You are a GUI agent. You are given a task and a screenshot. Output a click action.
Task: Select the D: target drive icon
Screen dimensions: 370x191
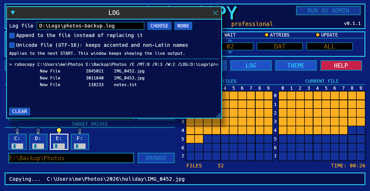pyautogui.click(x=38, y=142)
